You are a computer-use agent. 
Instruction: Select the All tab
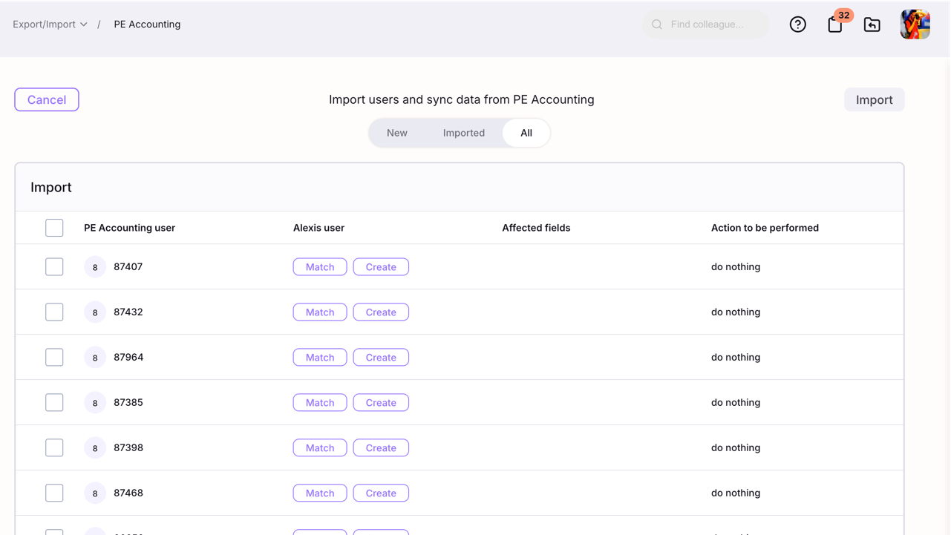(526, 133)
